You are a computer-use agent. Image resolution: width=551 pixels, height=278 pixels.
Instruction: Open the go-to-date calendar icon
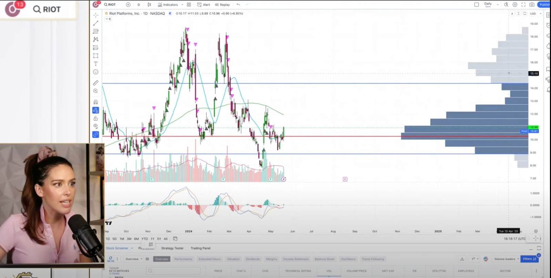tap(175, 238)
